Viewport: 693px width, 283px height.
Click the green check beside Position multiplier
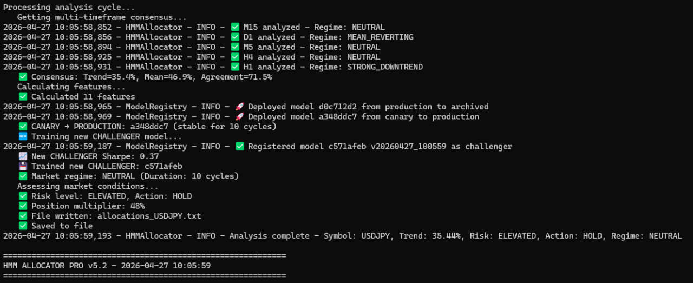pyautogui.click(x=23, y=206)
